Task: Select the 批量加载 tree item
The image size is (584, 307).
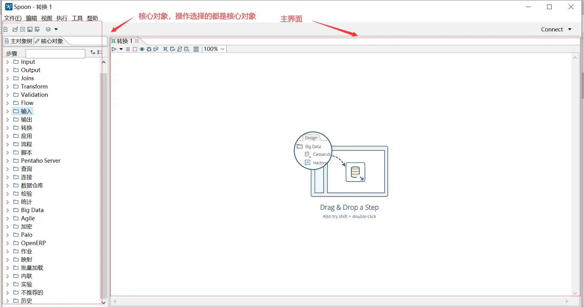Action: [32, 268]
